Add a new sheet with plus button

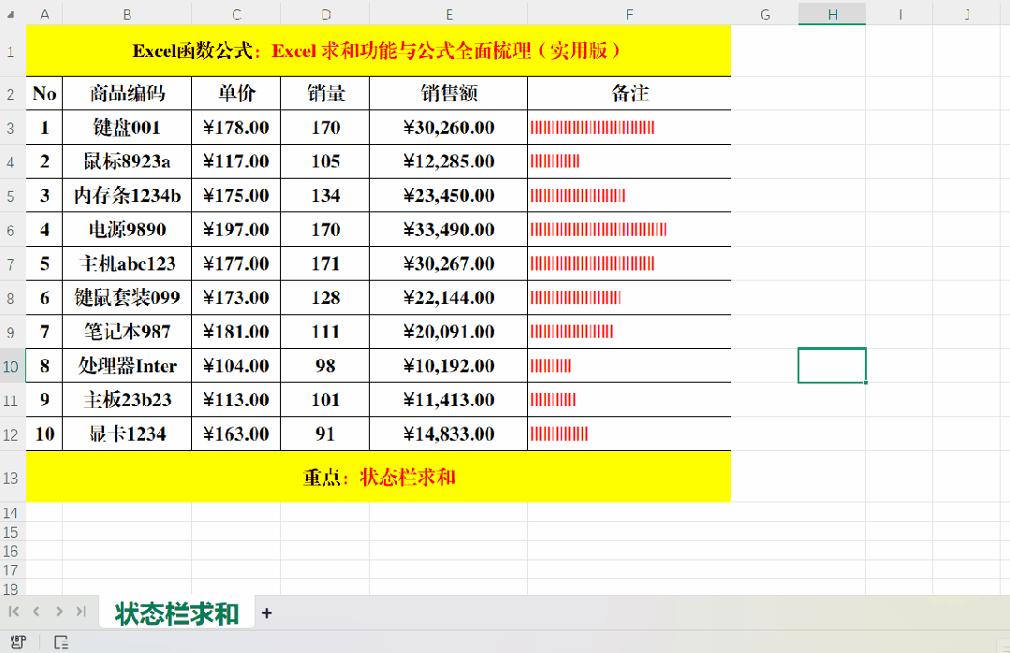[267, 613]
